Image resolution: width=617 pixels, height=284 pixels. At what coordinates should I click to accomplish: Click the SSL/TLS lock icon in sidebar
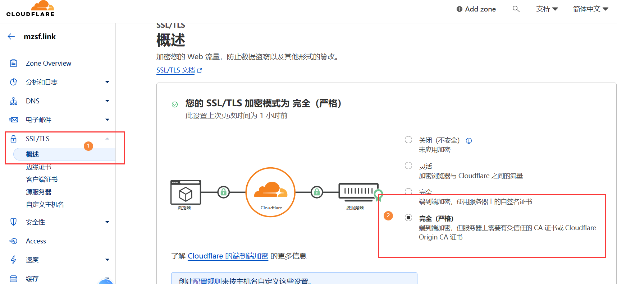tap(14, 139)
